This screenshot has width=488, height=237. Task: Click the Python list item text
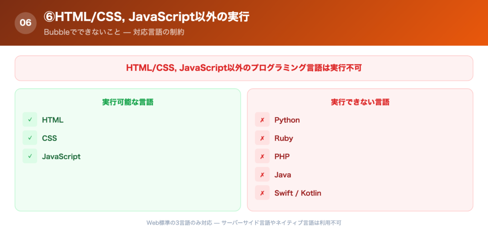(287, 120)
